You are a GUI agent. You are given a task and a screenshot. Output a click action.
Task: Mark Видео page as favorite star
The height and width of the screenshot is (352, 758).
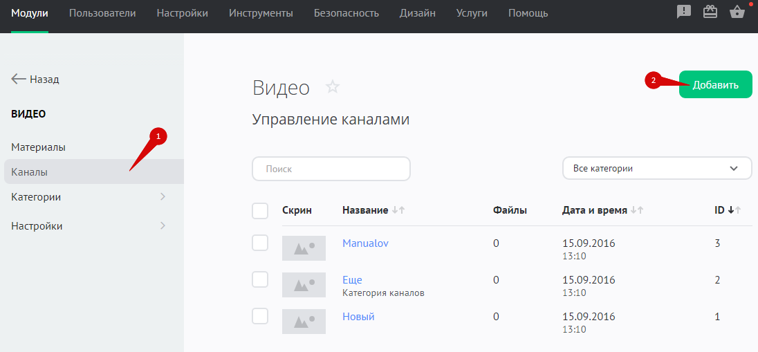coord(333,87)
